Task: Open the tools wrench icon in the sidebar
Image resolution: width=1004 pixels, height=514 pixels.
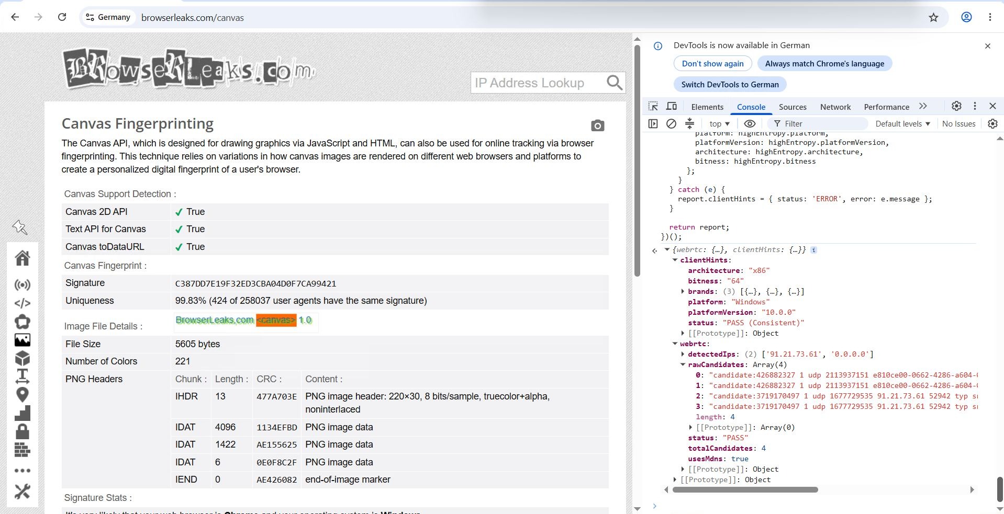Action: pos(23,492)
